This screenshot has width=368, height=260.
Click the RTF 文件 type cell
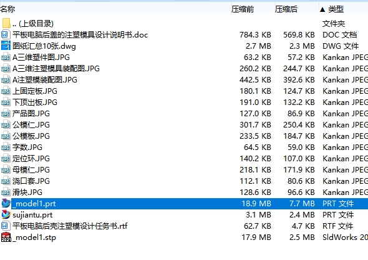337,226
